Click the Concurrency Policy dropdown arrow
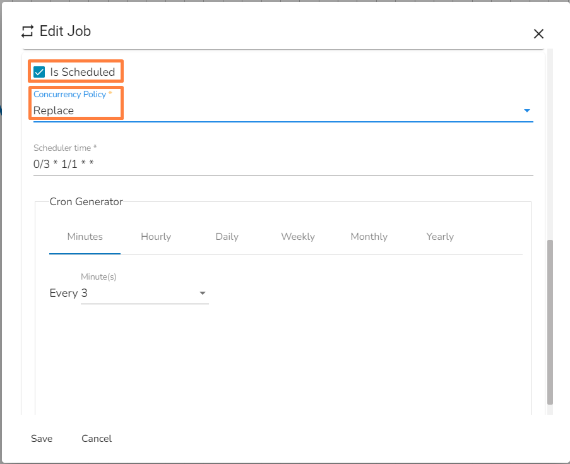This screenshot has height=464, width=570. (526, 111)
